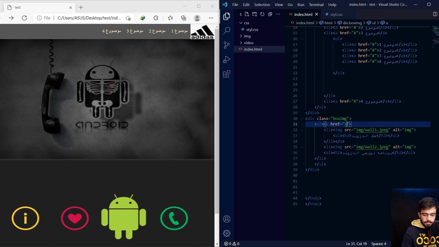Click the Spaces: 4 indentation setting
This screenshot has height=247, width=439.
pyautogui.click(x=379, y=244)
